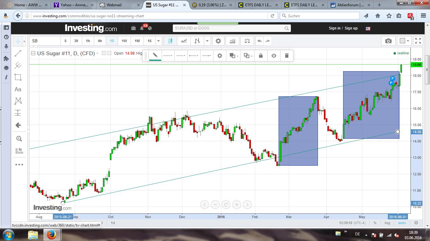Switch to the Yahoo browser tab

(x=74, y=5)
